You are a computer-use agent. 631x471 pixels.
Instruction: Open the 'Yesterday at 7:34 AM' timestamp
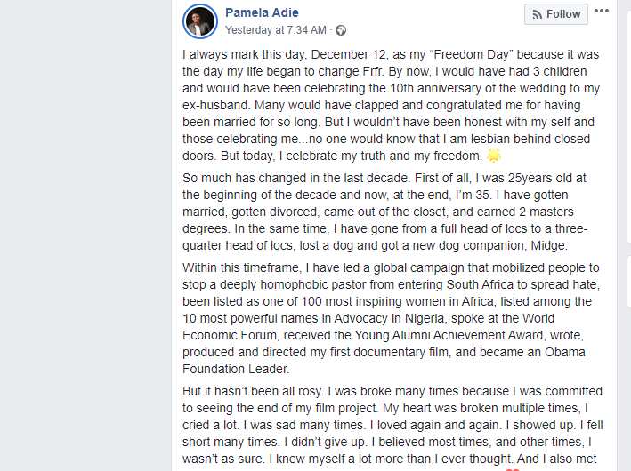tap(276, 30)
